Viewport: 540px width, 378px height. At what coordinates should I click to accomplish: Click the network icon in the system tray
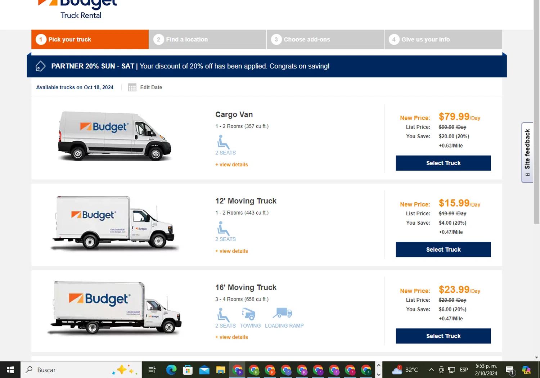(452, 370)
